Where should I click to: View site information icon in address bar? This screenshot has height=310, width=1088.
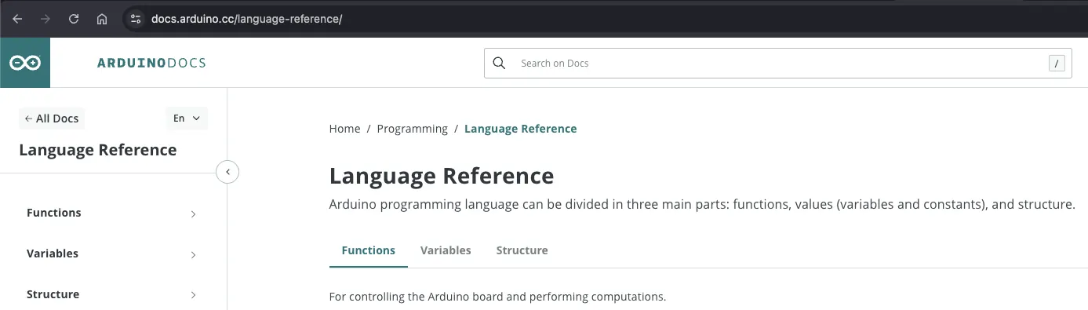(135, 19)
